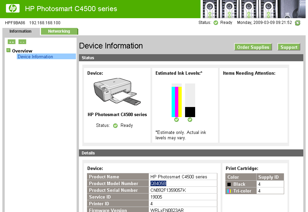Click the Tri-color swatch in cartridge table
The height and width of the screenshot is (212, 308).
[229, 191]
